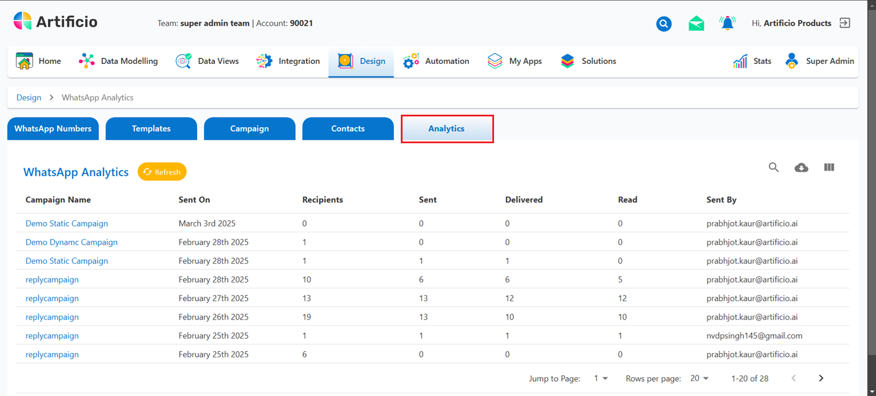The height and width of the screenshot is (396, 876).
Task: Open the Jump to Page dropdown
Action: [x=600, y=378]
